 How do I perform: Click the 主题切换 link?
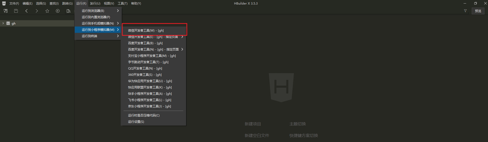298,124
